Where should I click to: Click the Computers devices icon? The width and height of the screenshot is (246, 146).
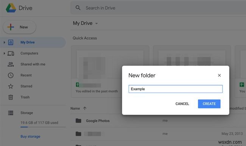point(11,53)
